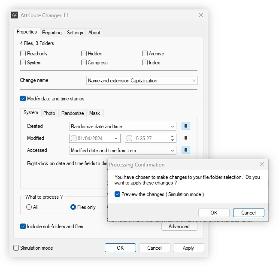Switch to the Reporting tab
The height and width of the screenshot is (266, 279).
[x=52, y=33]
